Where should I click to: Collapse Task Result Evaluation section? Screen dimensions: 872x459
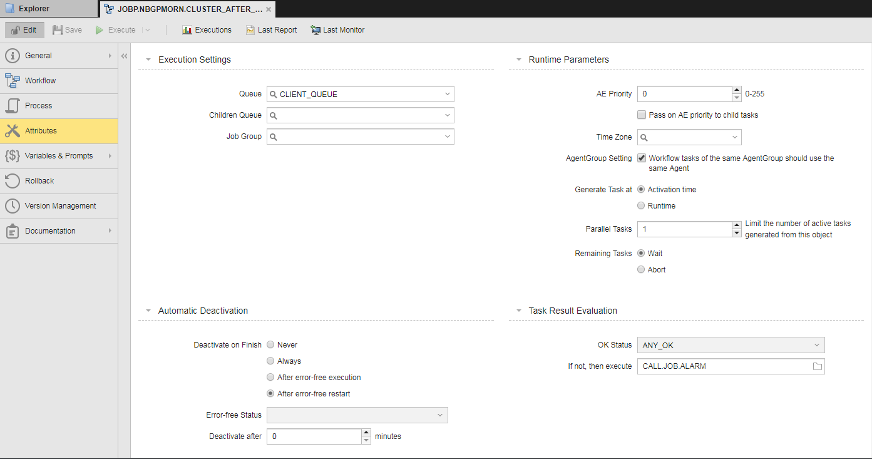point(519,311)
